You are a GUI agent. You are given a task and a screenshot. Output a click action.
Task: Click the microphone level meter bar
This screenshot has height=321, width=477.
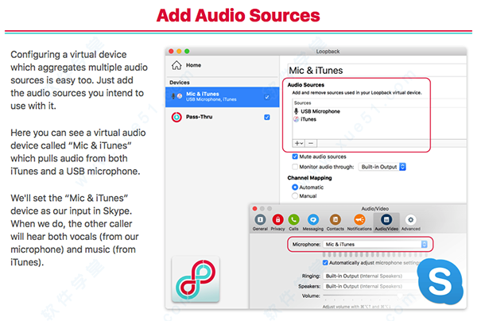coord(374,254)
